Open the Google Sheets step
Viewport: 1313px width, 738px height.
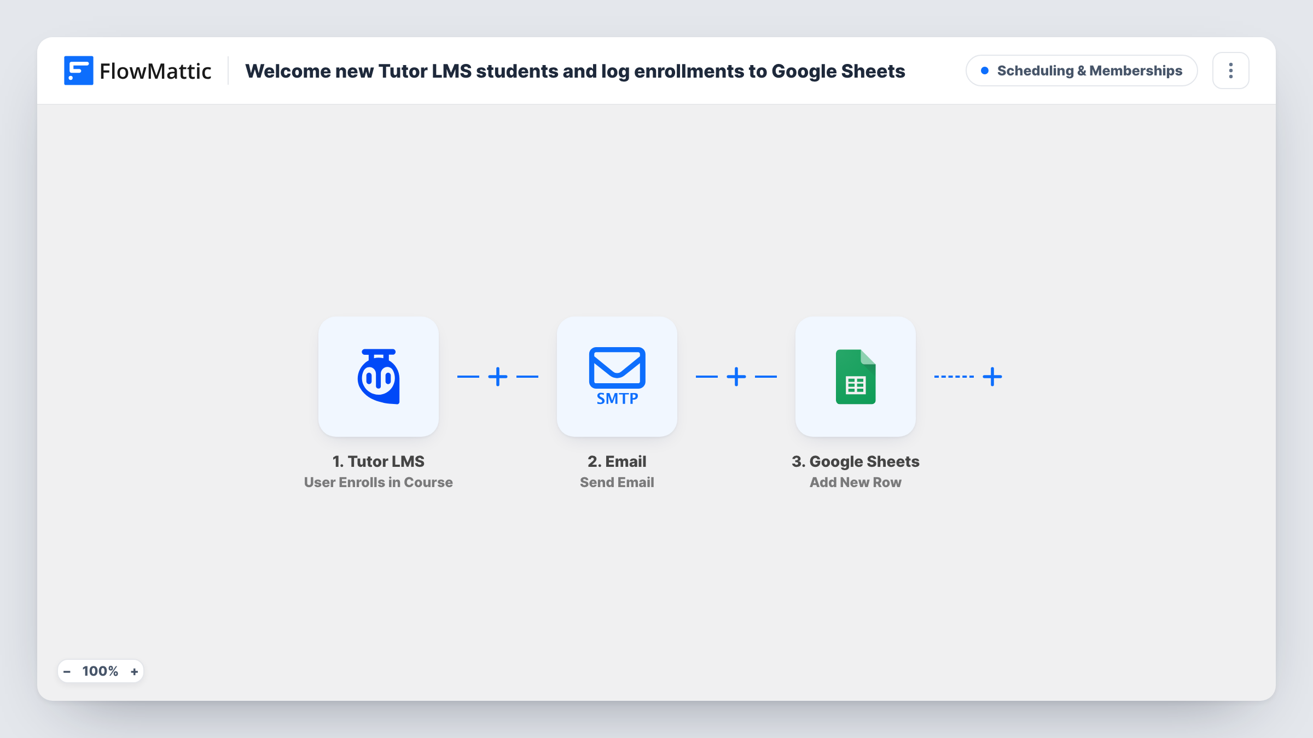click(856, 377)
